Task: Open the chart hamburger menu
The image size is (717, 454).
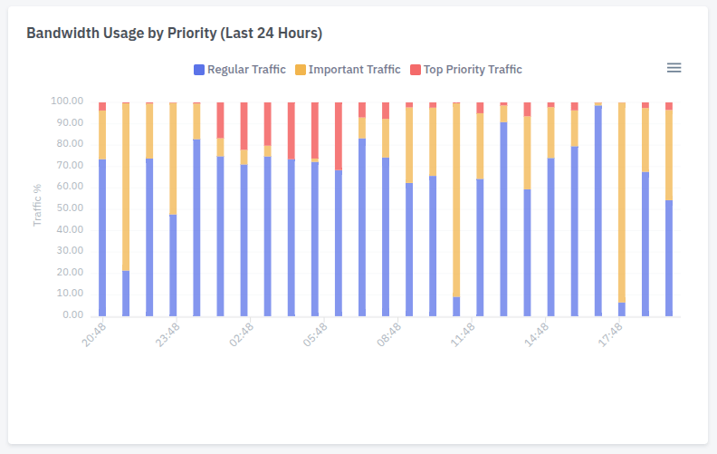Action: pyautogui.click(x=674, y=68)
